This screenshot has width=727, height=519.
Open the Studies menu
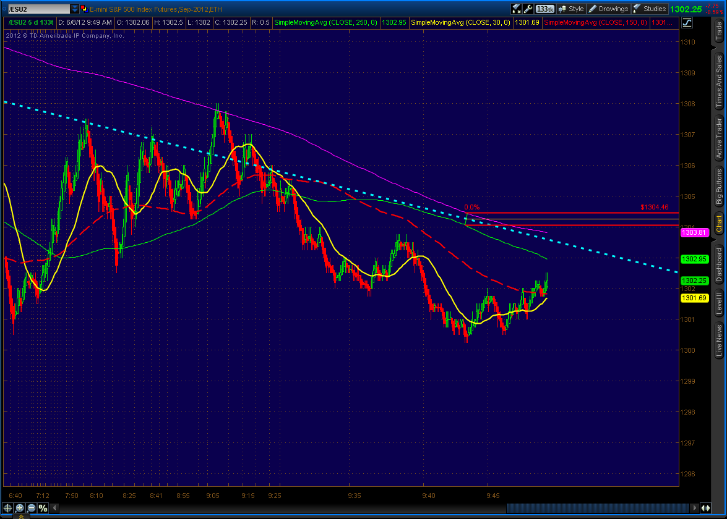tap(649, 9)
